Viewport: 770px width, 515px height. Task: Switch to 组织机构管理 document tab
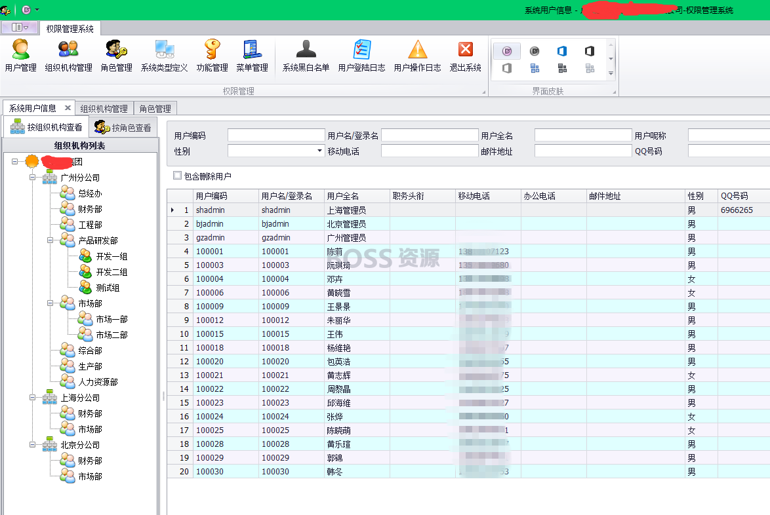(x=104, y=108)
